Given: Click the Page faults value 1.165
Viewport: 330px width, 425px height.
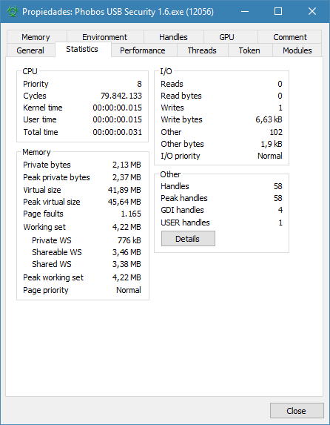Looking at the screenshot, I should 131,214.
